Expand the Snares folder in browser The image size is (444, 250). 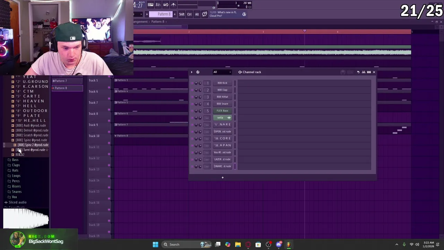tap(17, 192)
